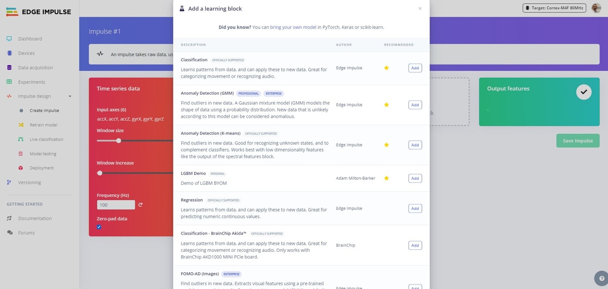Add the Regression learning block
This screenshot has height=289, width=608.
point(415,208)
